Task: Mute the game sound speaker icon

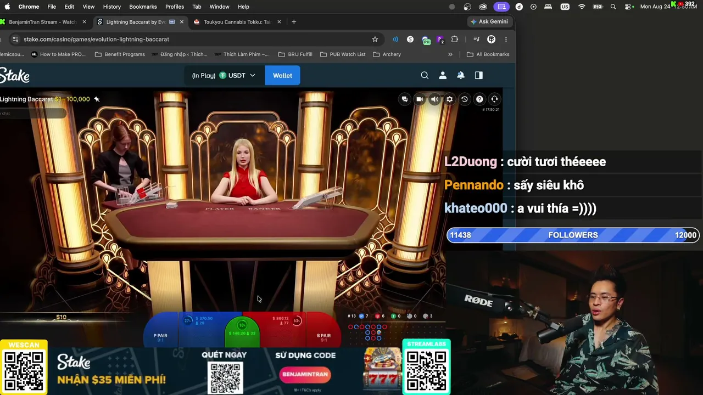Action: (434, 99)
